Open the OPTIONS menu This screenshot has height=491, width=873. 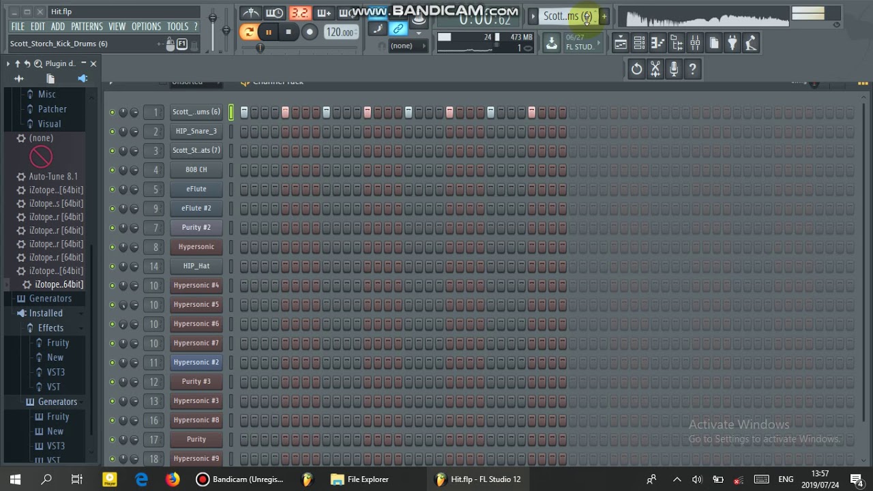coord(146,27)
